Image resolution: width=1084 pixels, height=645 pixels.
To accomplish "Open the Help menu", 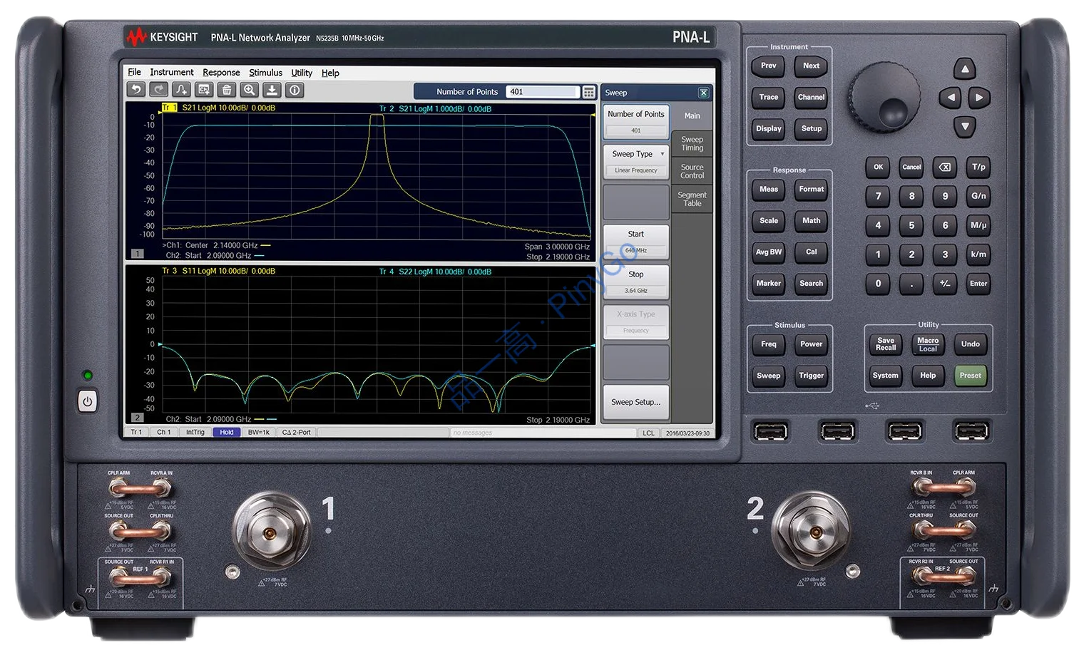I will pyautogui.click(x=330, y=72).
